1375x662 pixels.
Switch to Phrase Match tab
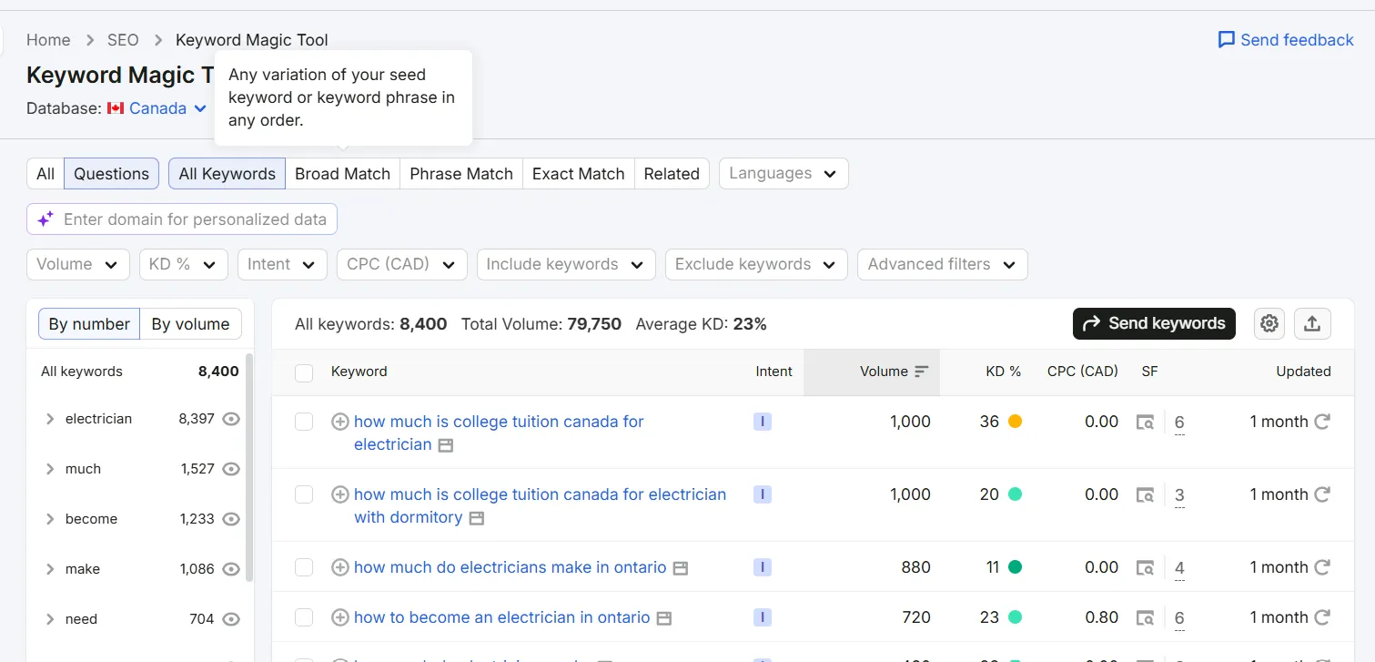coord(461,174)
